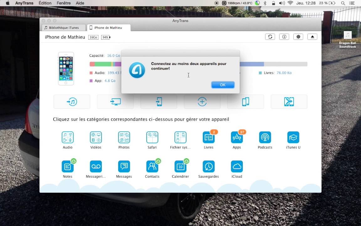Image resolution: width=361 pixels, height=226 pixels.
Task: Click the screen recording icon in menu bar
Action: [x=217, y=3]
